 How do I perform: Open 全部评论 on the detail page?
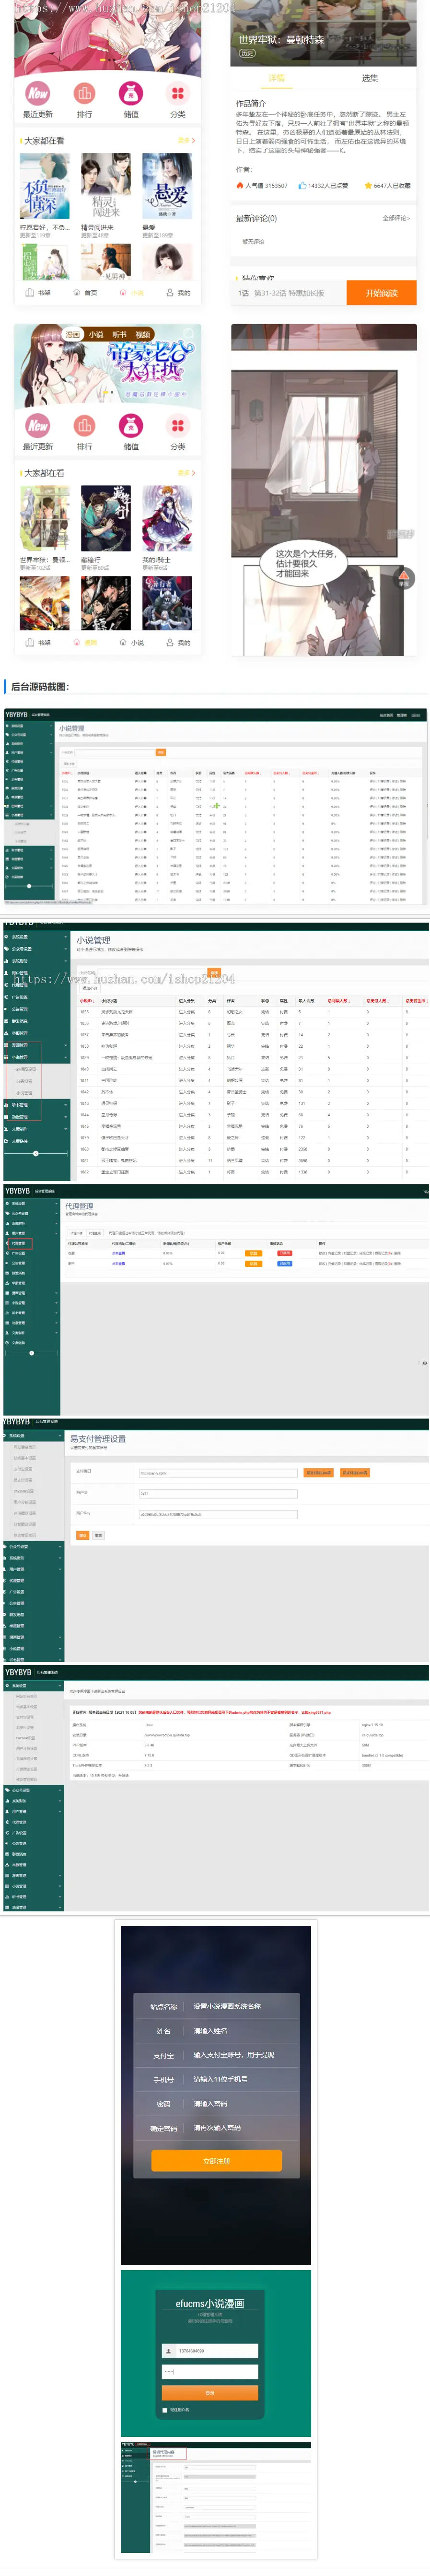pyautogui.click(x=396, y=218)
